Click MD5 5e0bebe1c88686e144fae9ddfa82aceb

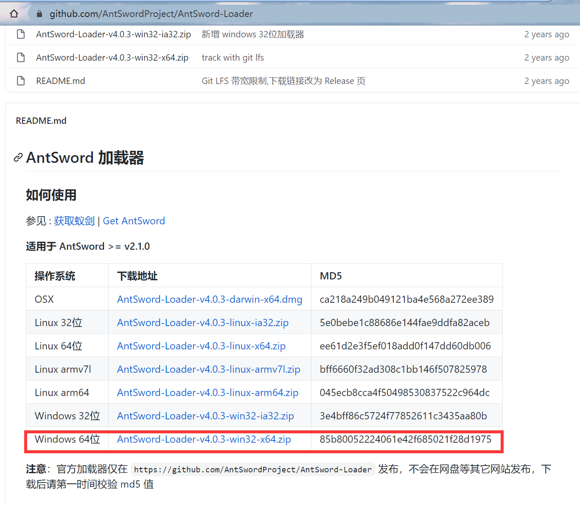coord(404,323)
